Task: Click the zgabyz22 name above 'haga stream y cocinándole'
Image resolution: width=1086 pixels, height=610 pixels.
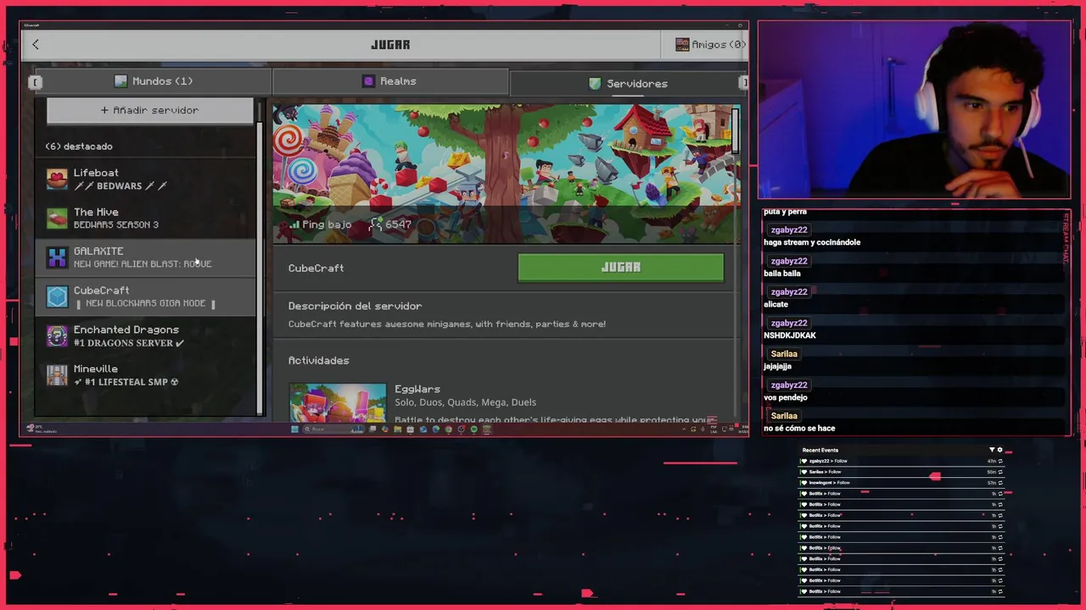Action: coord(789,230)
